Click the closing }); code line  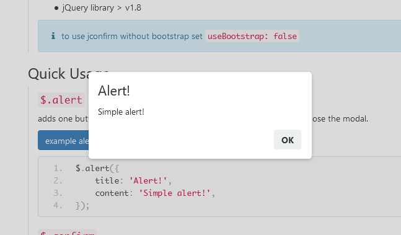pos(82,206)
